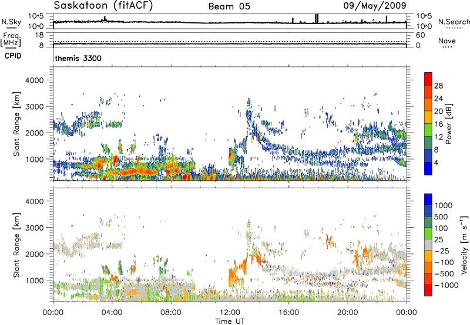Screen dimensions: 470x325
Task: Click the '3000' tick in the Velocity panel
Action: pyautogui.click(x=34, y=228)
